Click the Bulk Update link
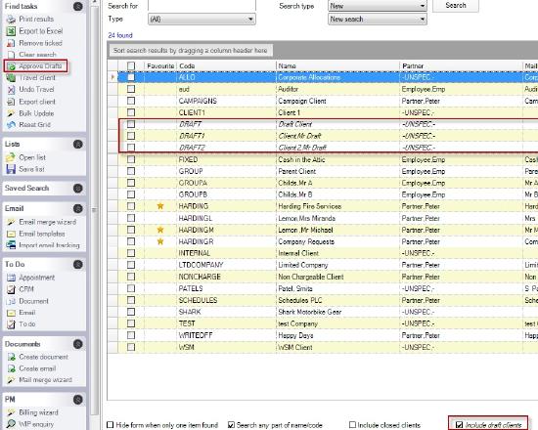The width and height of the screenshot is (538, 430). click(x=36, y=113)
